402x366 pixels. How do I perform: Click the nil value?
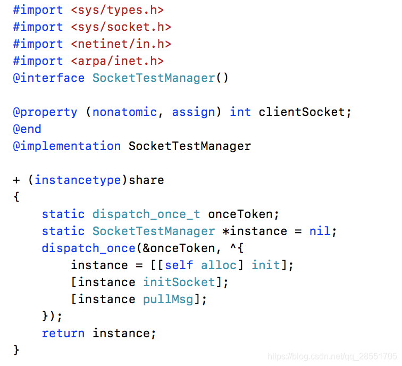pyautogui.click(x=320, y=231)
